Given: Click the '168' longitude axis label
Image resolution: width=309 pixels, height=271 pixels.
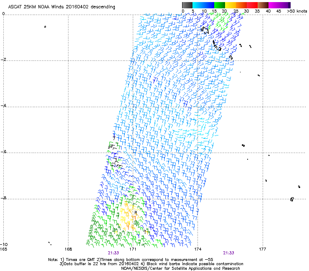Looking at the screenshot, I should [68, 249].
